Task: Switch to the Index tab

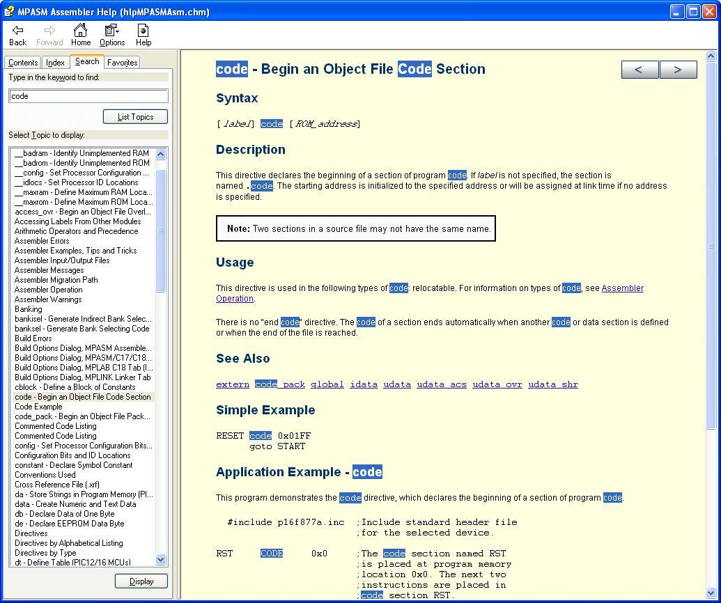Action: coord(55,63)
